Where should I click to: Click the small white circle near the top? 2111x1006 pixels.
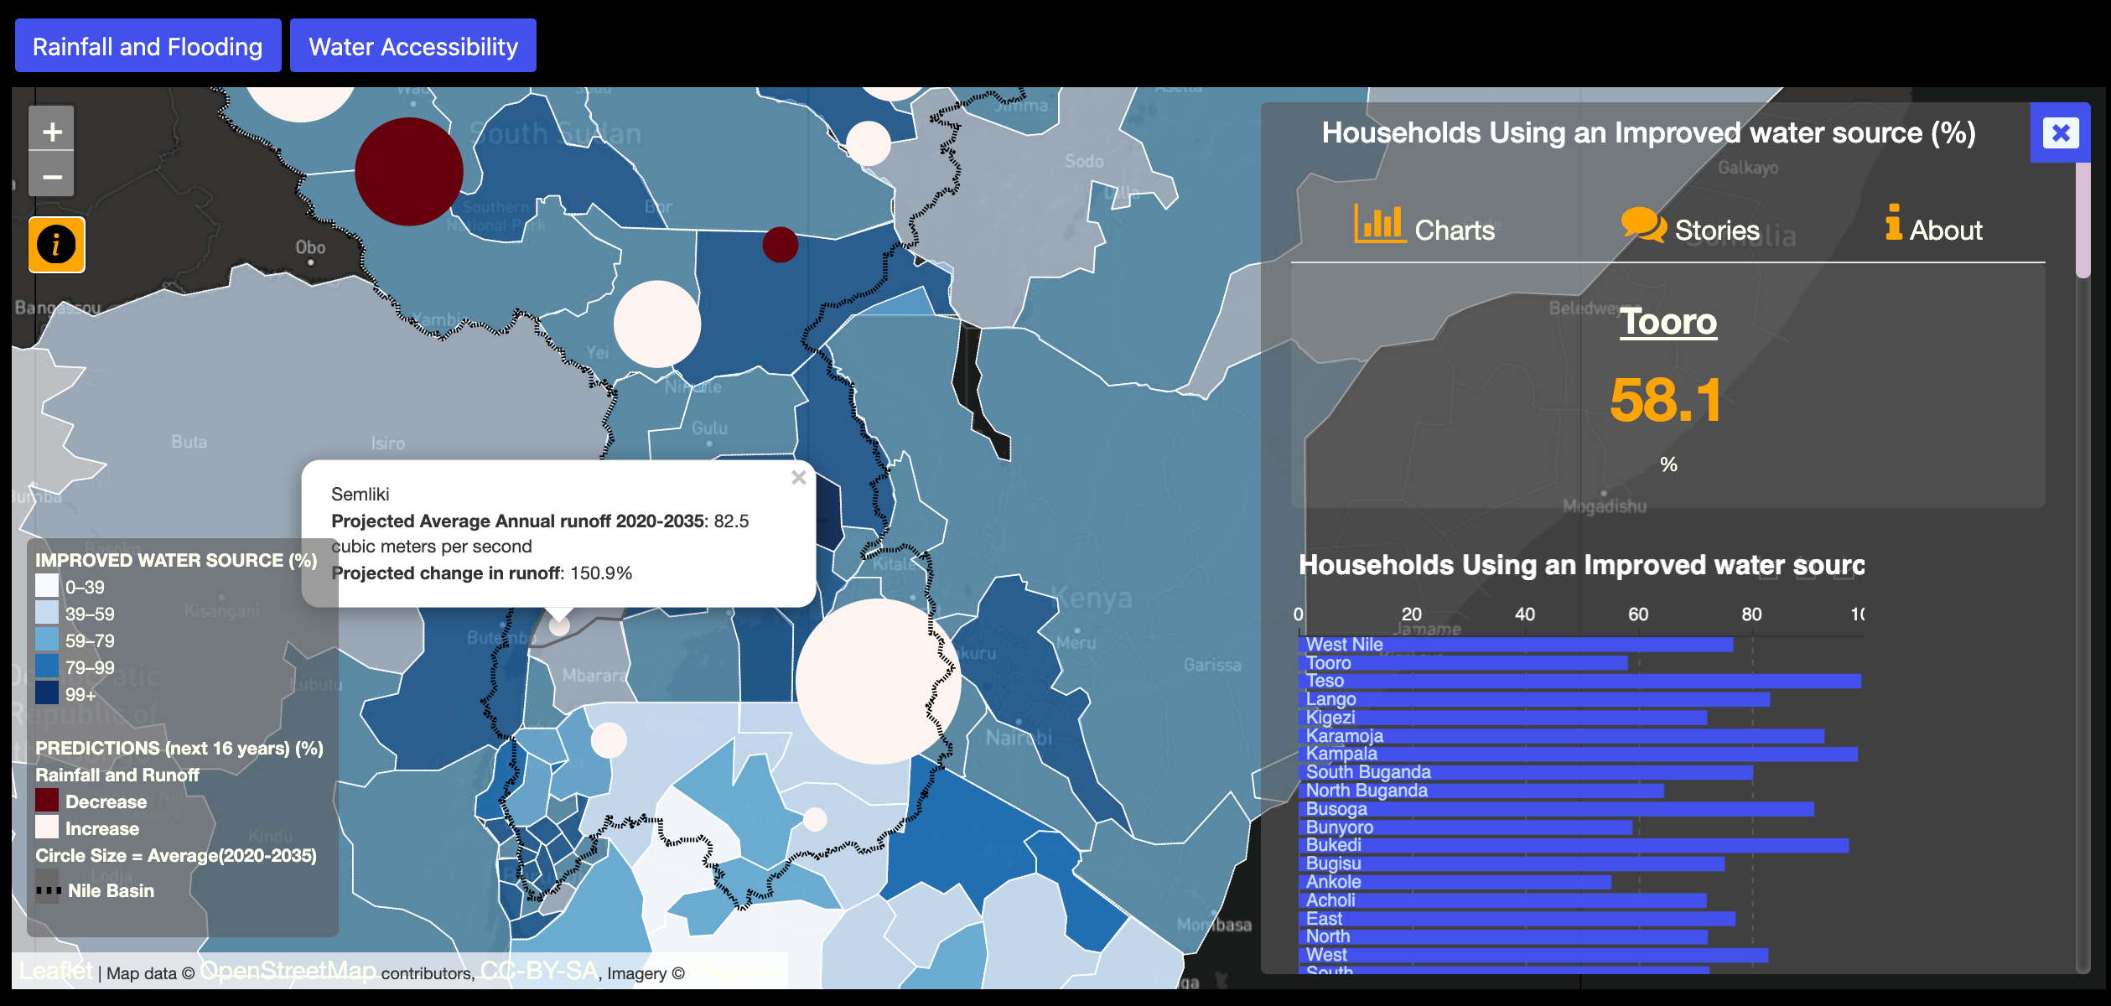(x=868, y=143)
